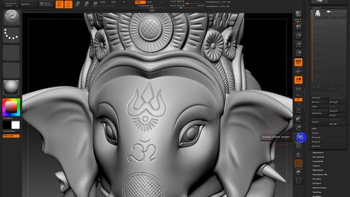Screen dimensions: 350x197
Task: Toggle L.Sym local symmetry icon
Action: [298, 89]
